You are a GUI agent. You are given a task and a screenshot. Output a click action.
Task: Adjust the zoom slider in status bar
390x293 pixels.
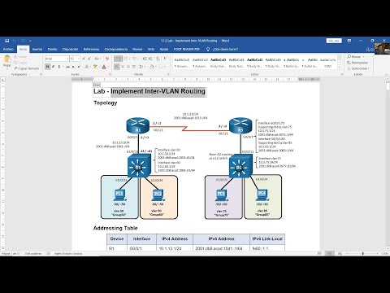362,253
